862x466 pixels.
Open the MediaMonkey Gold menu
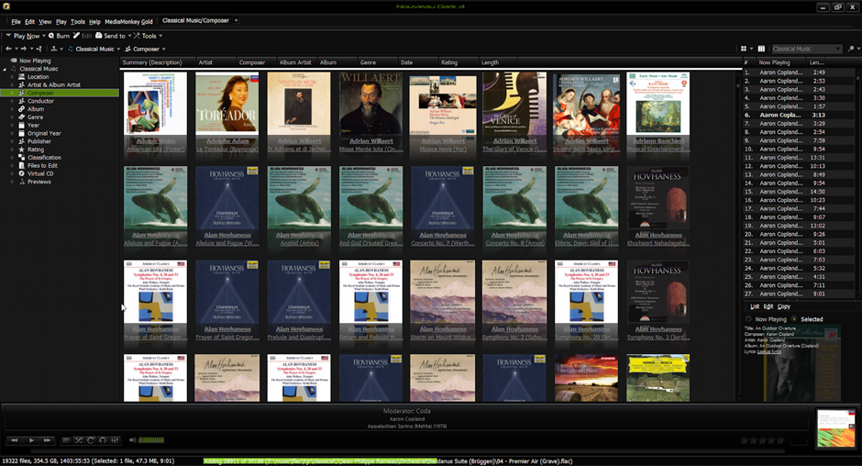click(128, 21)
